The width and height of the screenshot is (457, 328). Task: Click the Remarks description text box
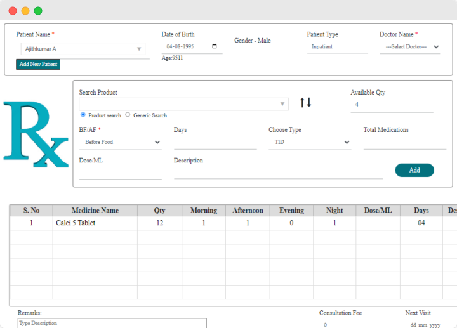pos(112,323)
